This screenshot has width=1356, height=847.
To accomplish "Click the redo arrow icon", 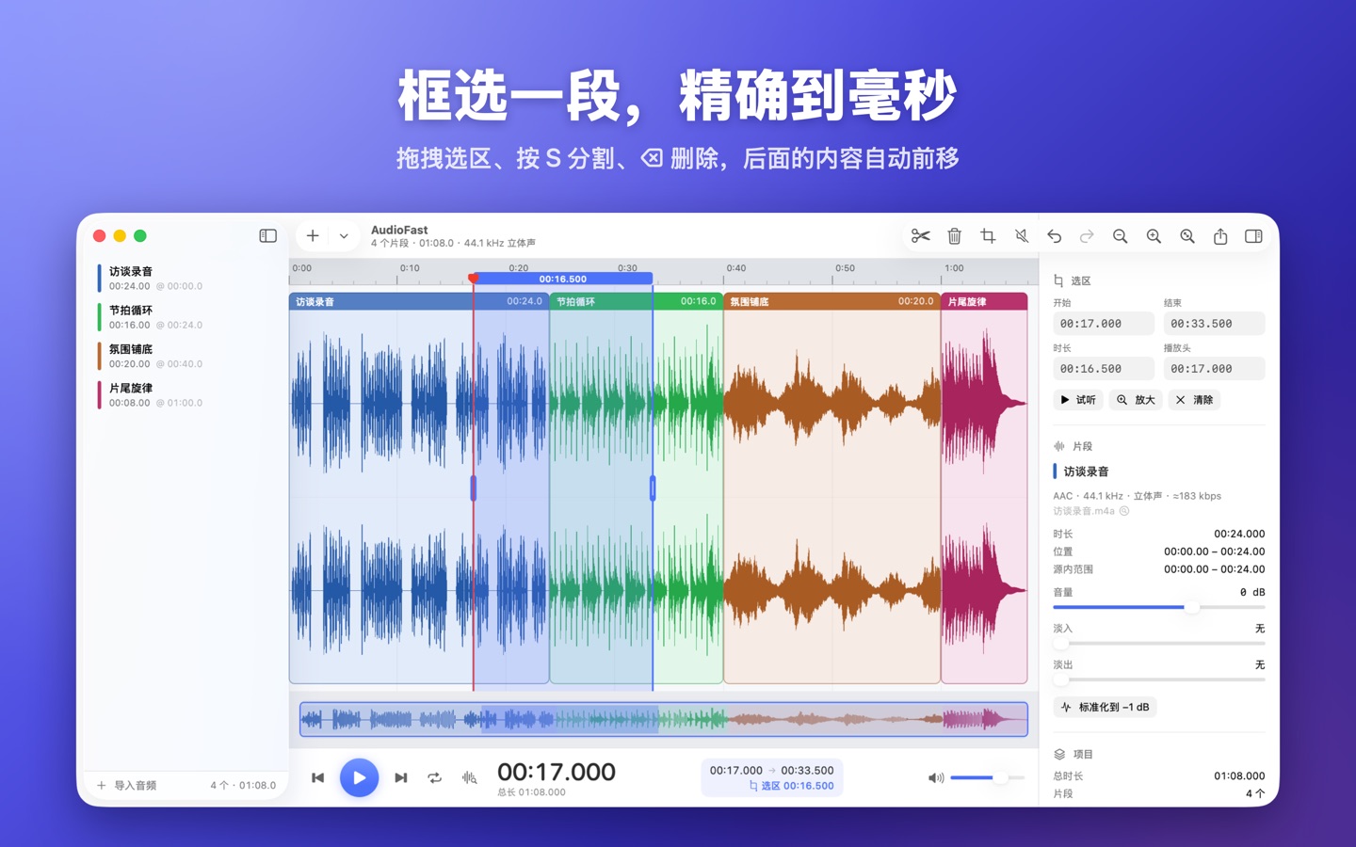I will tap(1087, 236).
